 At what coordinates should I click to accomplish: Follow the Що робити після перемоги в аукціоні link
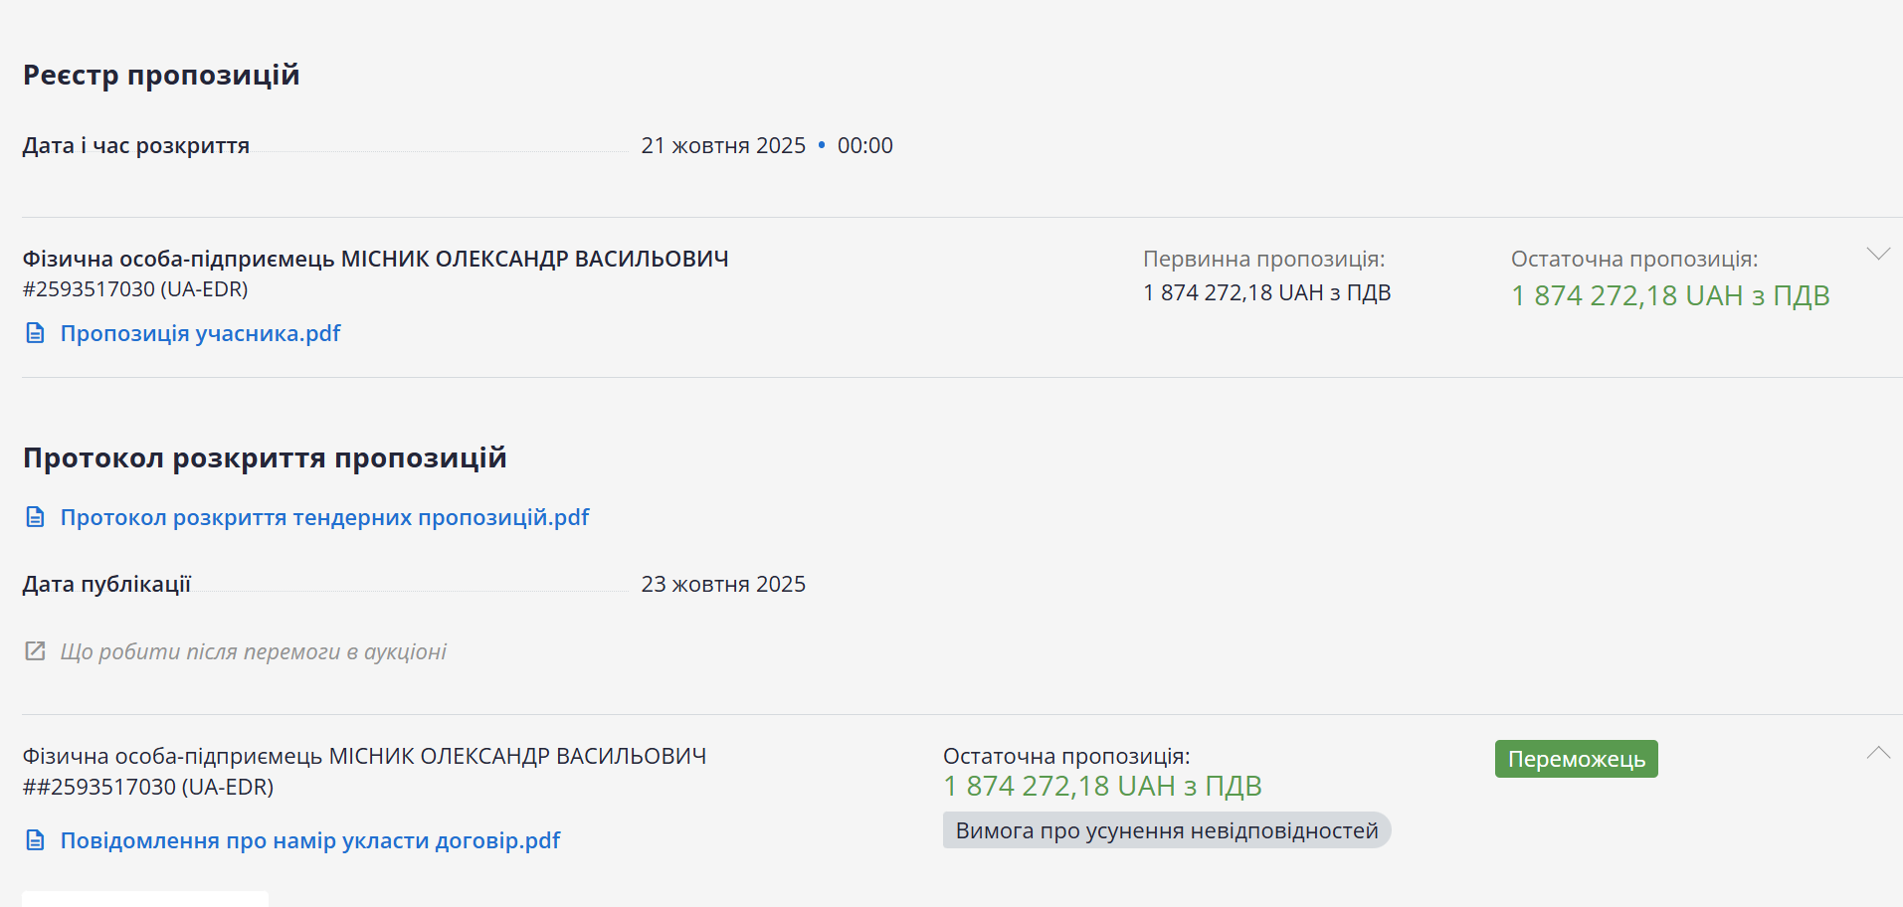tap(253, 651)
